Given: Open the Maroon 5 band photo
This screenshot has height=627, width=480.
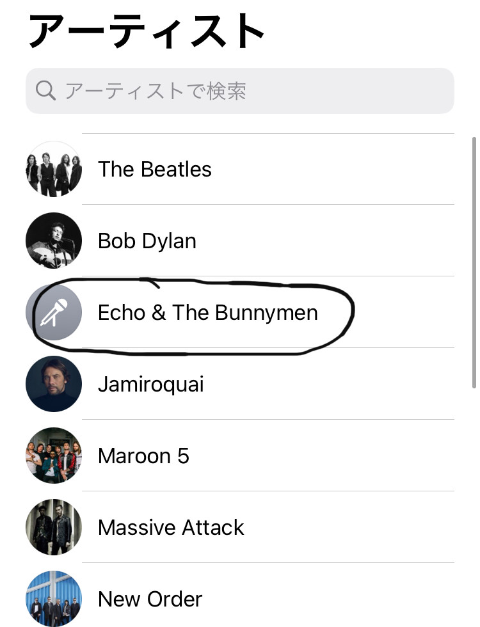Looking at the screenshot, I should click(54, 456).
